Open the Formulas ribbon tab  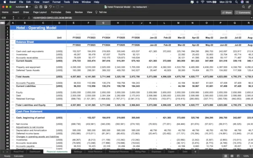tap(56, 12)
